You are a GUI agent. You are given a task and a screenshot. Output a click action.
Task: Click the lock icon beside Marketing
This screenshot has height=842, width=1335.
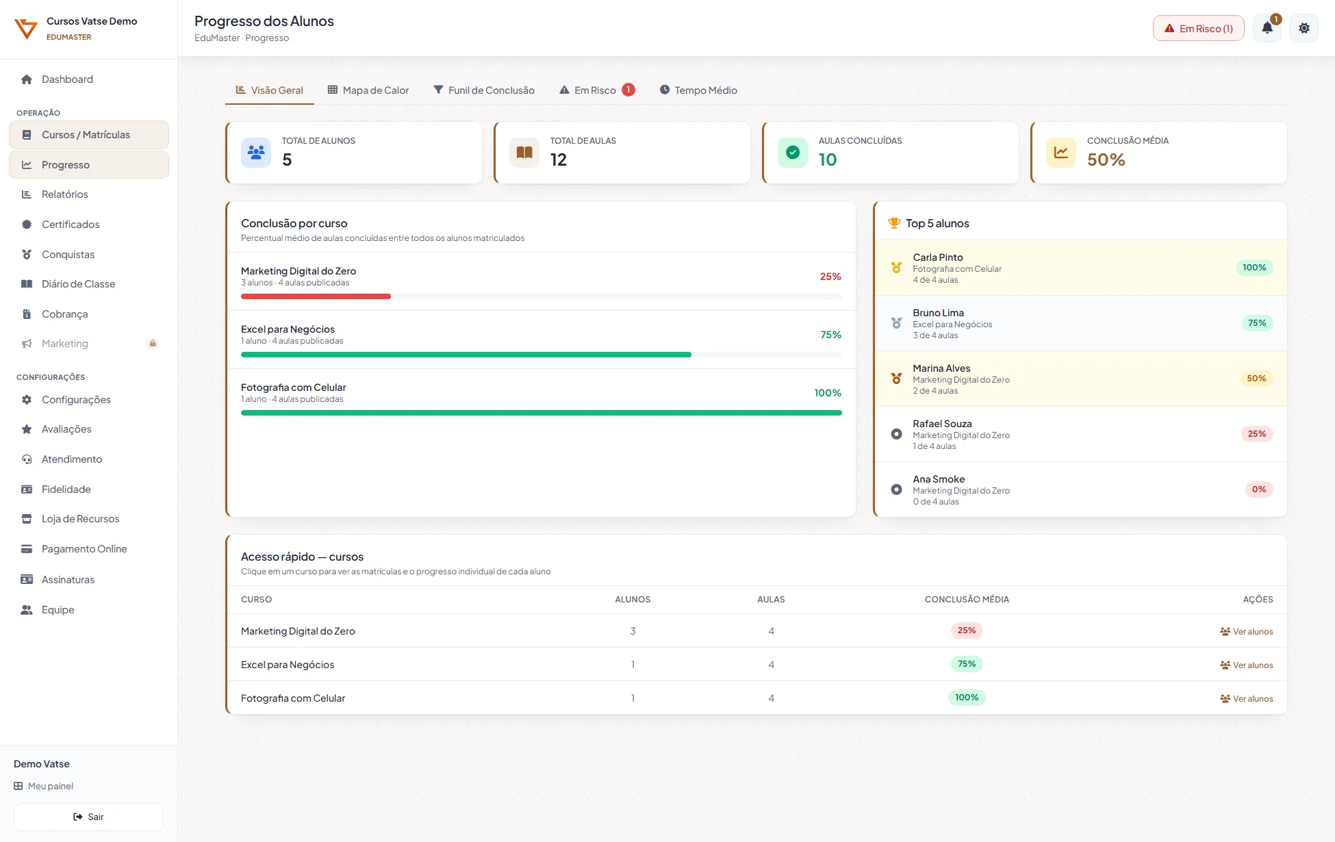click(153, 344)
